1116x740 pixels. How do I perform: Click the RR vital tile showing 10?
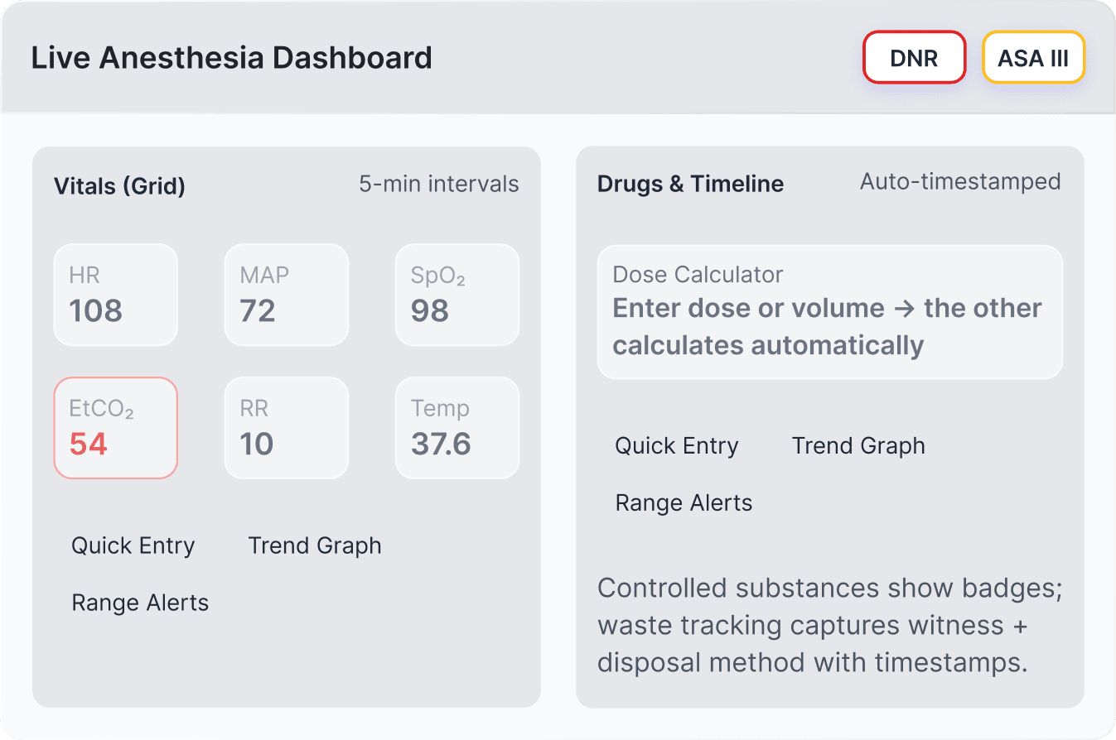pyautogui.click(x=286, y=428)
